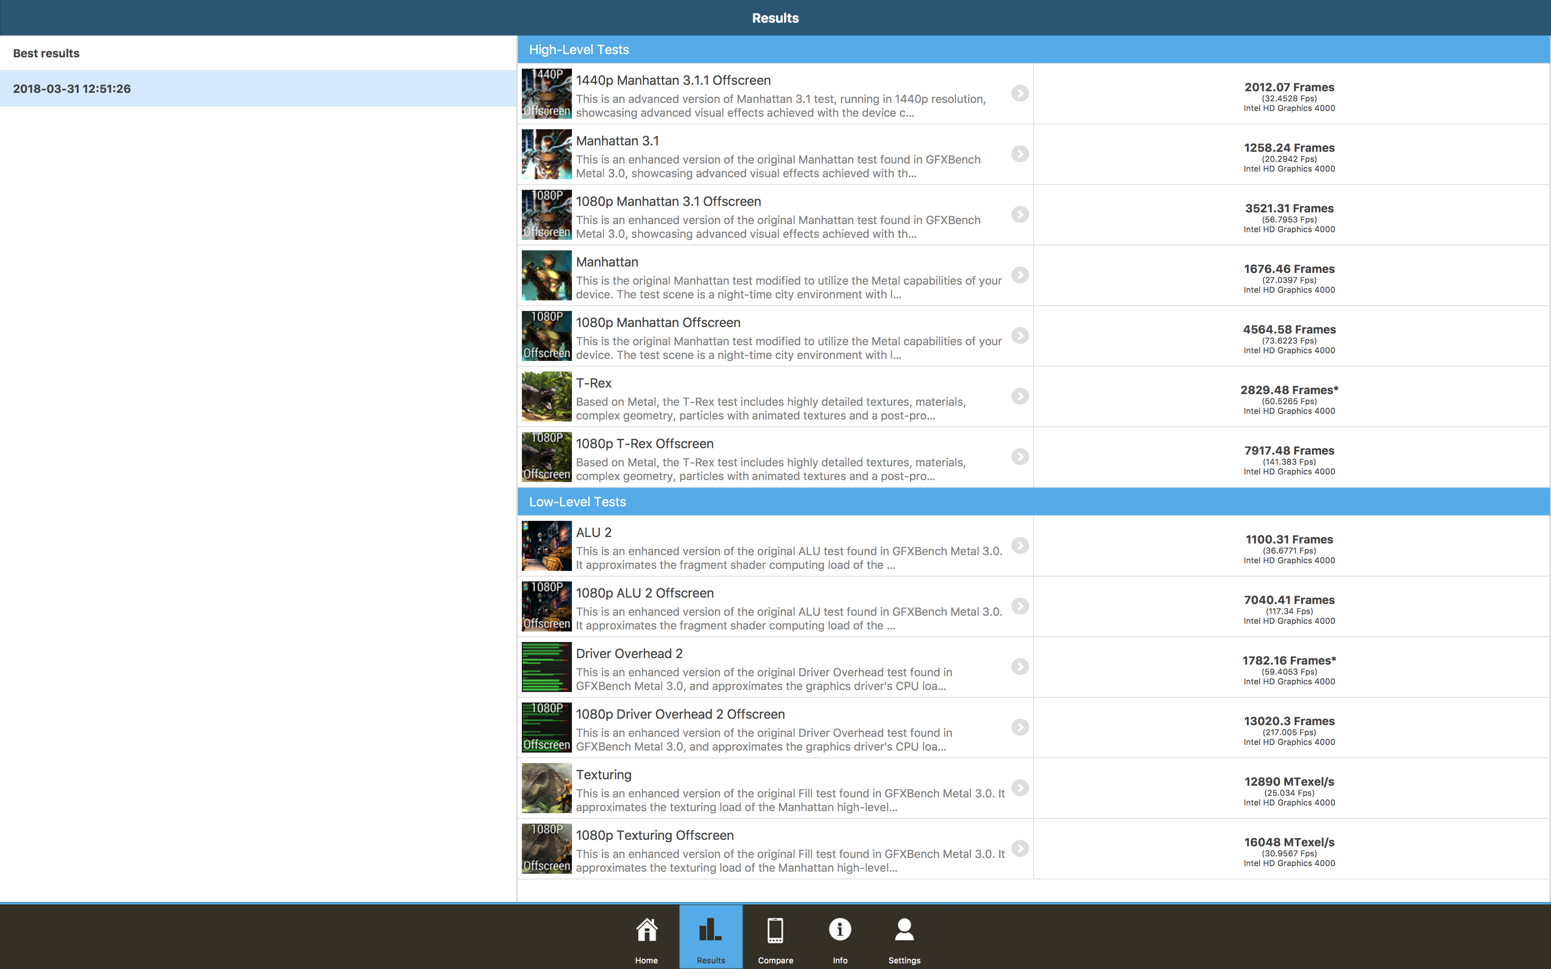Click arrow icon for T-Rex test
Image resolution: width=1551 pixels, height=969 pixels.
tap(1020, 396)
